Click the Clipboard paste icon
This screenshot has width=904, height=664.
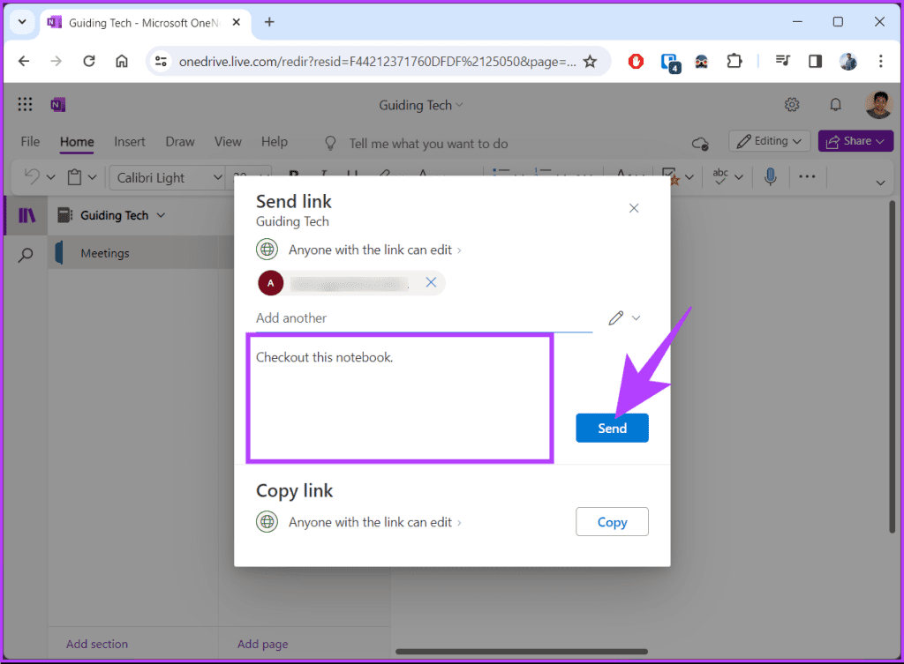point(75,176)
